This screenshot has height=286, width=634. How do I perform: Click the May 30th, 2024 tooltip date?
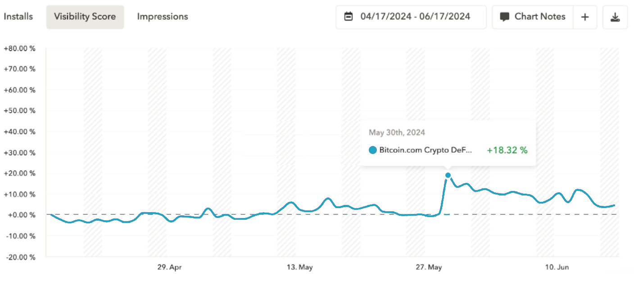[397, 132]
